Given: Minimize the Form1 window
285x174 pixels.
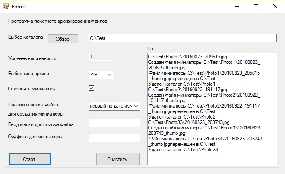Looking at the screenshot, I should (237, 7).
